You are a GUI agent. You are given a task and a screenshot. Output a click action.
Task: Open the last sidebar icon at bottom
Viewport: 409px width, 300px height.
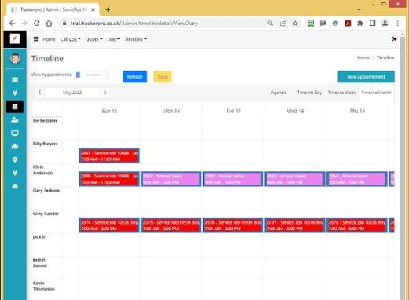[x=15, y=186]
